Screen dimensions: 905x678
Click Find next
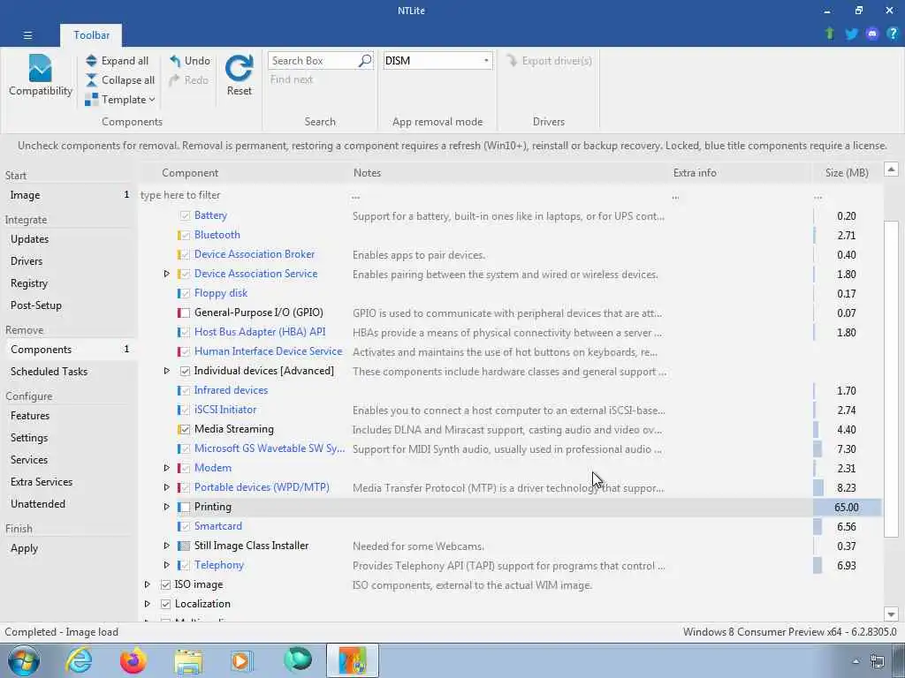tap(292, 79)
